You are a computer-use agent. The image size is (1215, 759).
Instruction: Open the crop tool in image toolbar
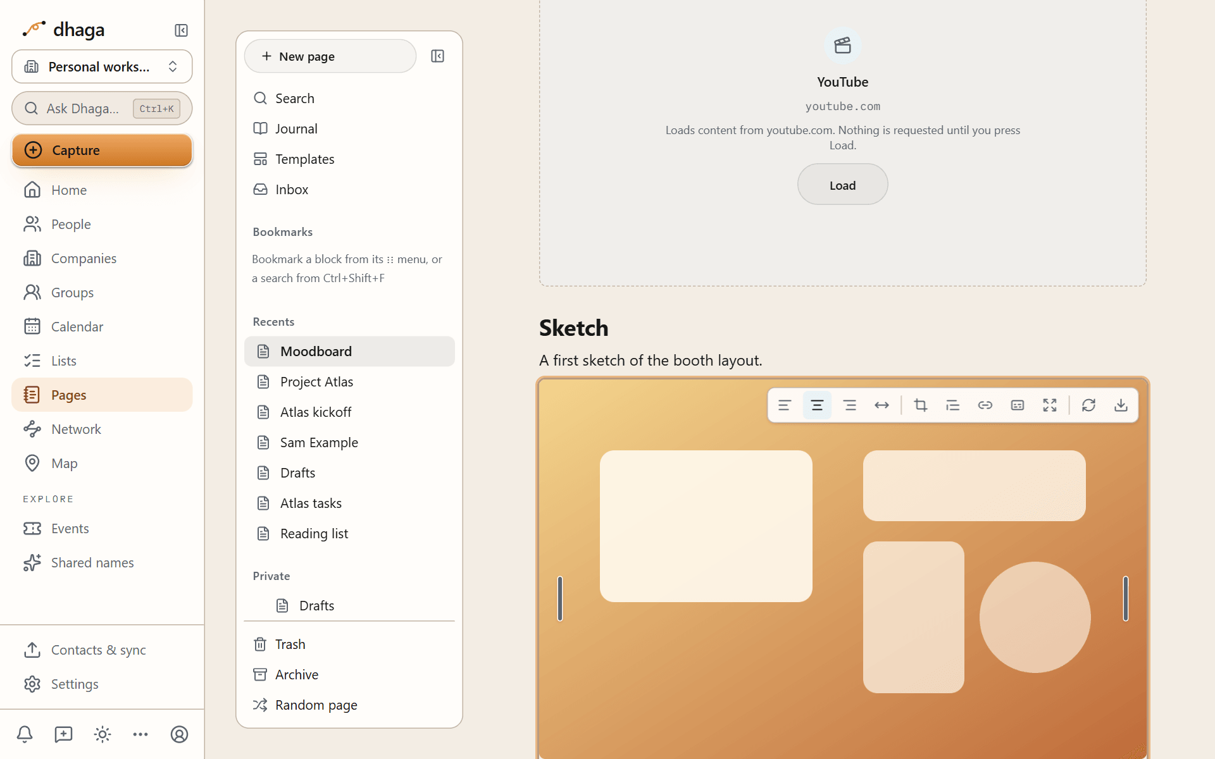tap(921, 405)
